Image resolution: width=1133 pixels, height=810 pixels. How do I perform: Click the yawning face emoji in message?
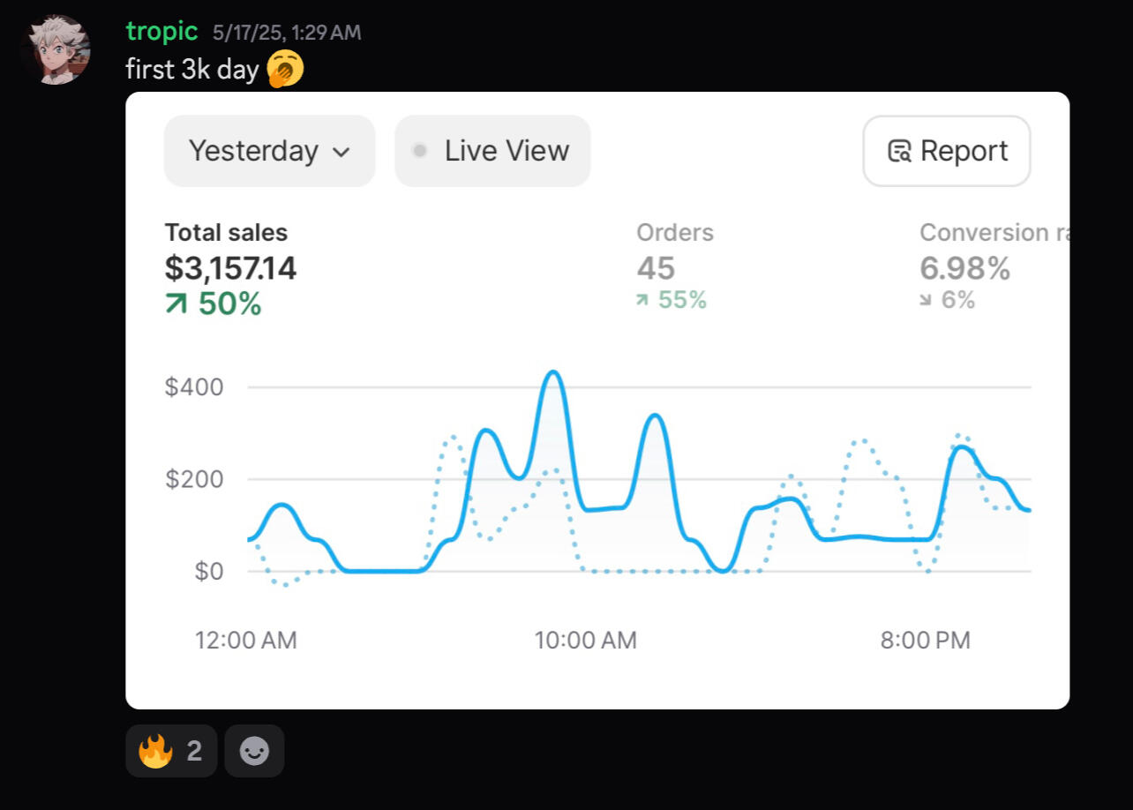285,70
